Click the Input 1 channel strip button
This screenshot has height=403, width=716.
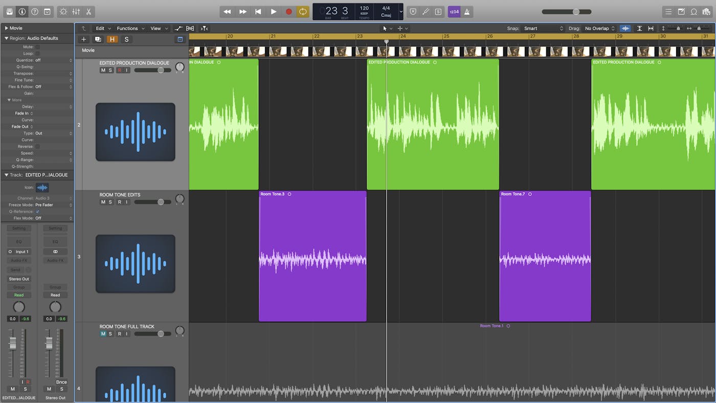19,252
